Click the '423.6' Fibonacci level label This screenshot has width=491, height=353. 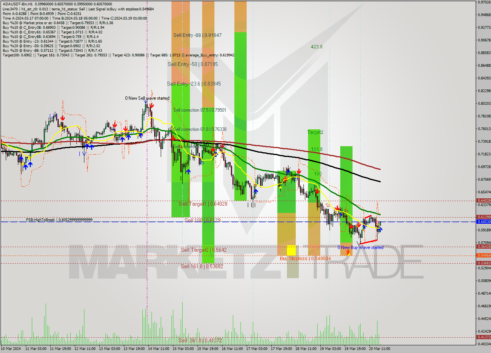[316, 47]
